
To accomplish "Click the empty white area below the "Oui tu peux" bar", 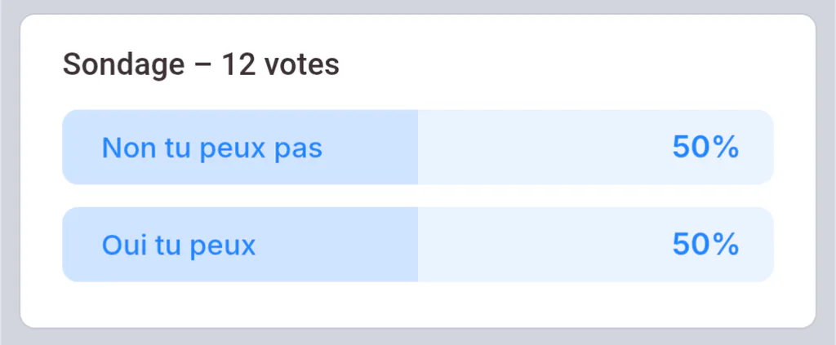I will 417,304.
